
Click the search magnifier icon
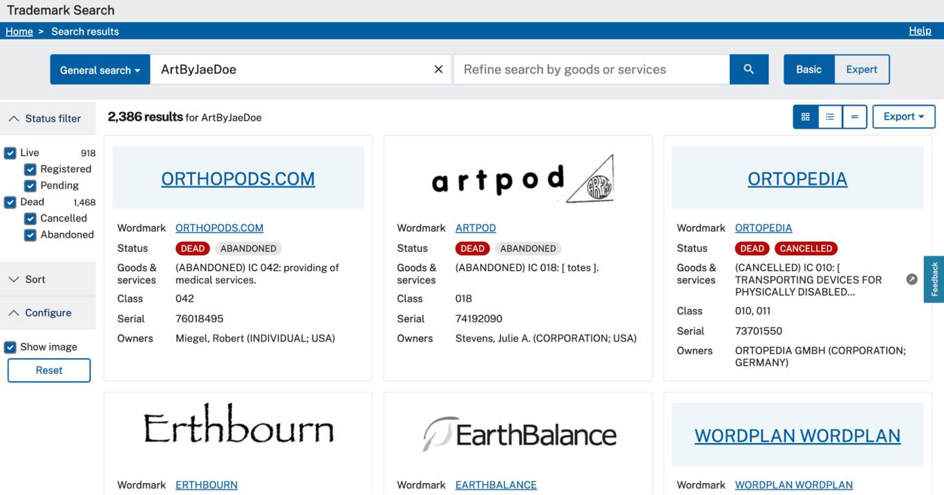click(749, 69)
